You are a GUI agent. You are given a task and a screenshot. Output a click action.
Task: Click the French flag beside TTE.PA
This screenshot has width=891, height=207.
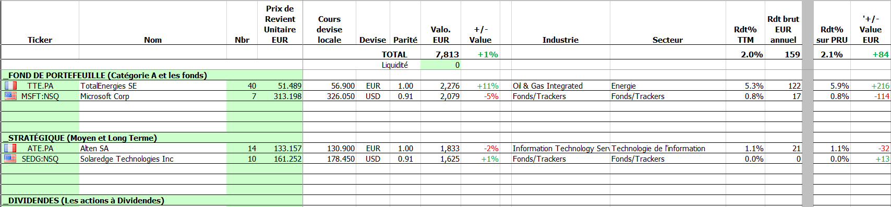10,86
